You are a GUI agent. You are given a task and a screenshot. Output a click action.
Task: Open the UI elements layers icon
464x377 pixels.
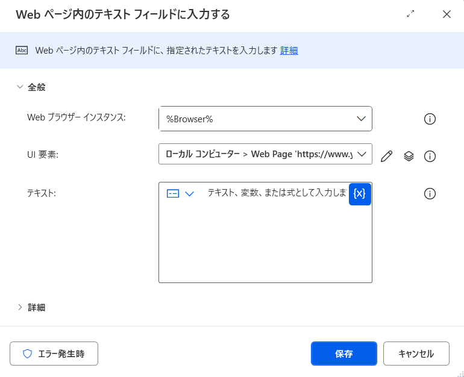click(x=409, y=157)
